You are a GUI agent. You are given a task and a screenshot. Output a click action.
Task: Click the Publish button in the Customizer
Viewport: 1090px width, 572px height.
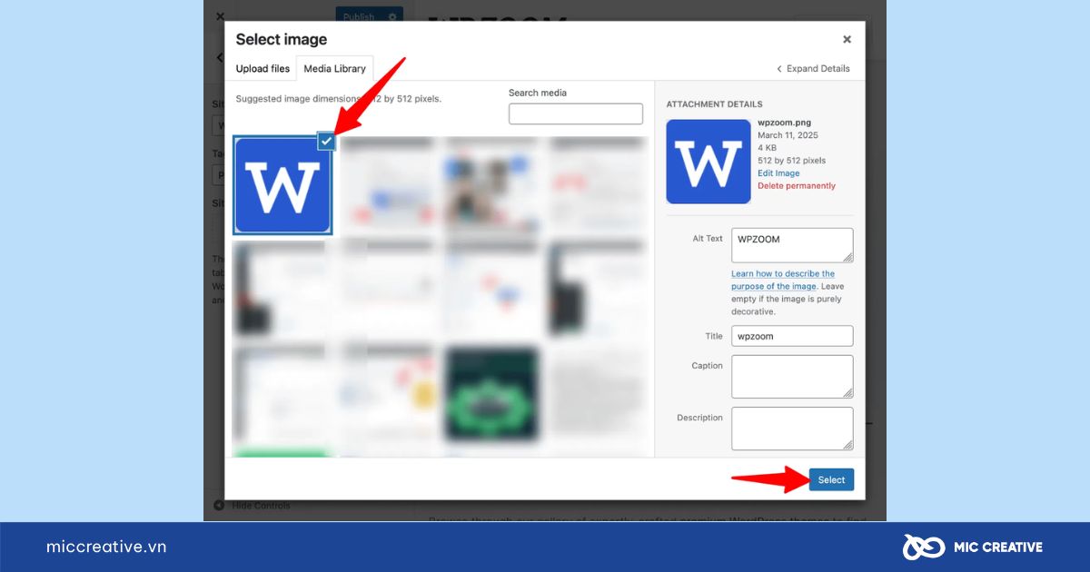pos(359,16)
